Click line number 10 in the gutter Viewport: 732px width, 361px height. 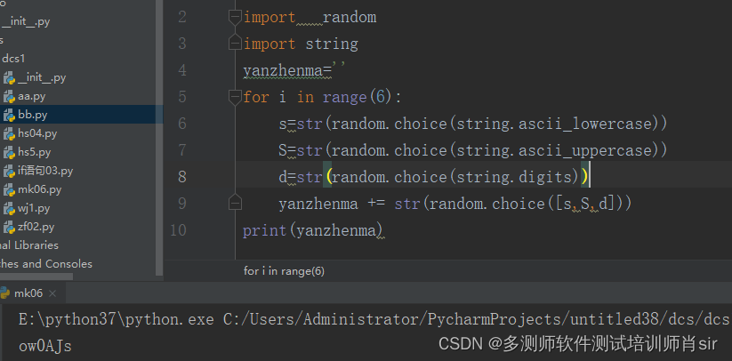point(179,230)
